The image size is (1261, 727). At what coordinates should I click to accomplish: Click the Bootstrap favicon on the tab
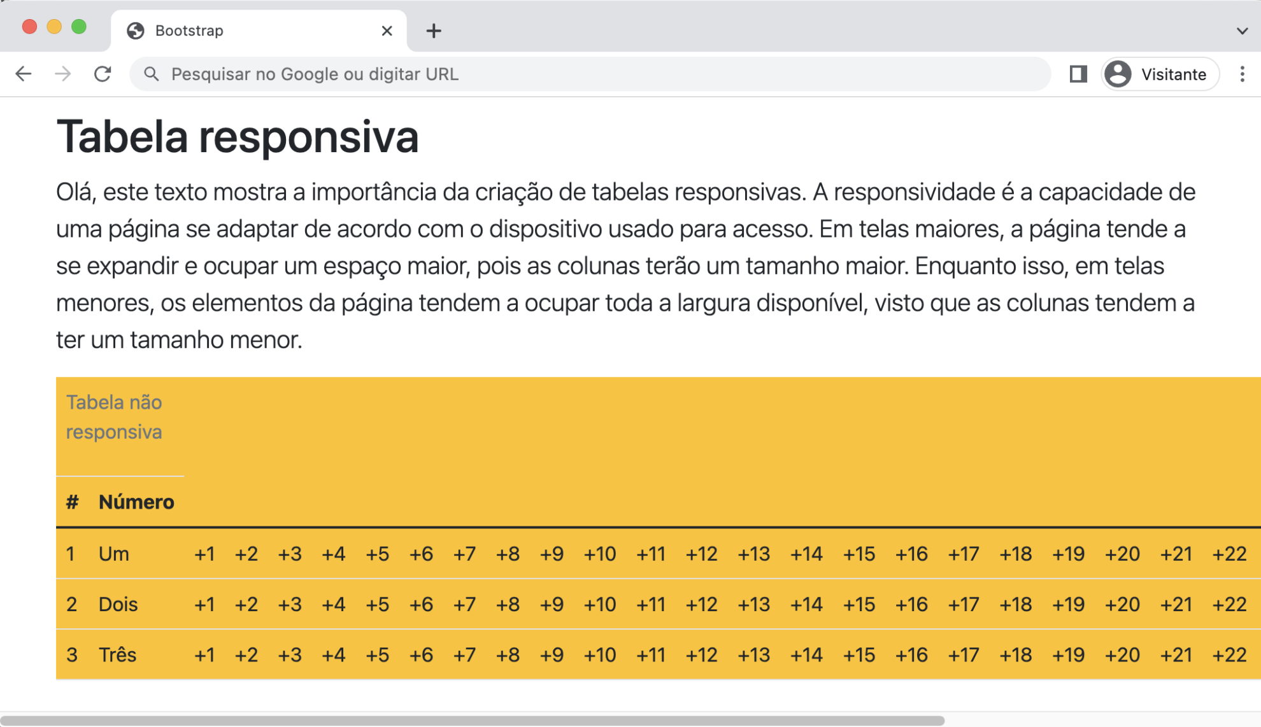pyautogui.click(x=136, y=30)
